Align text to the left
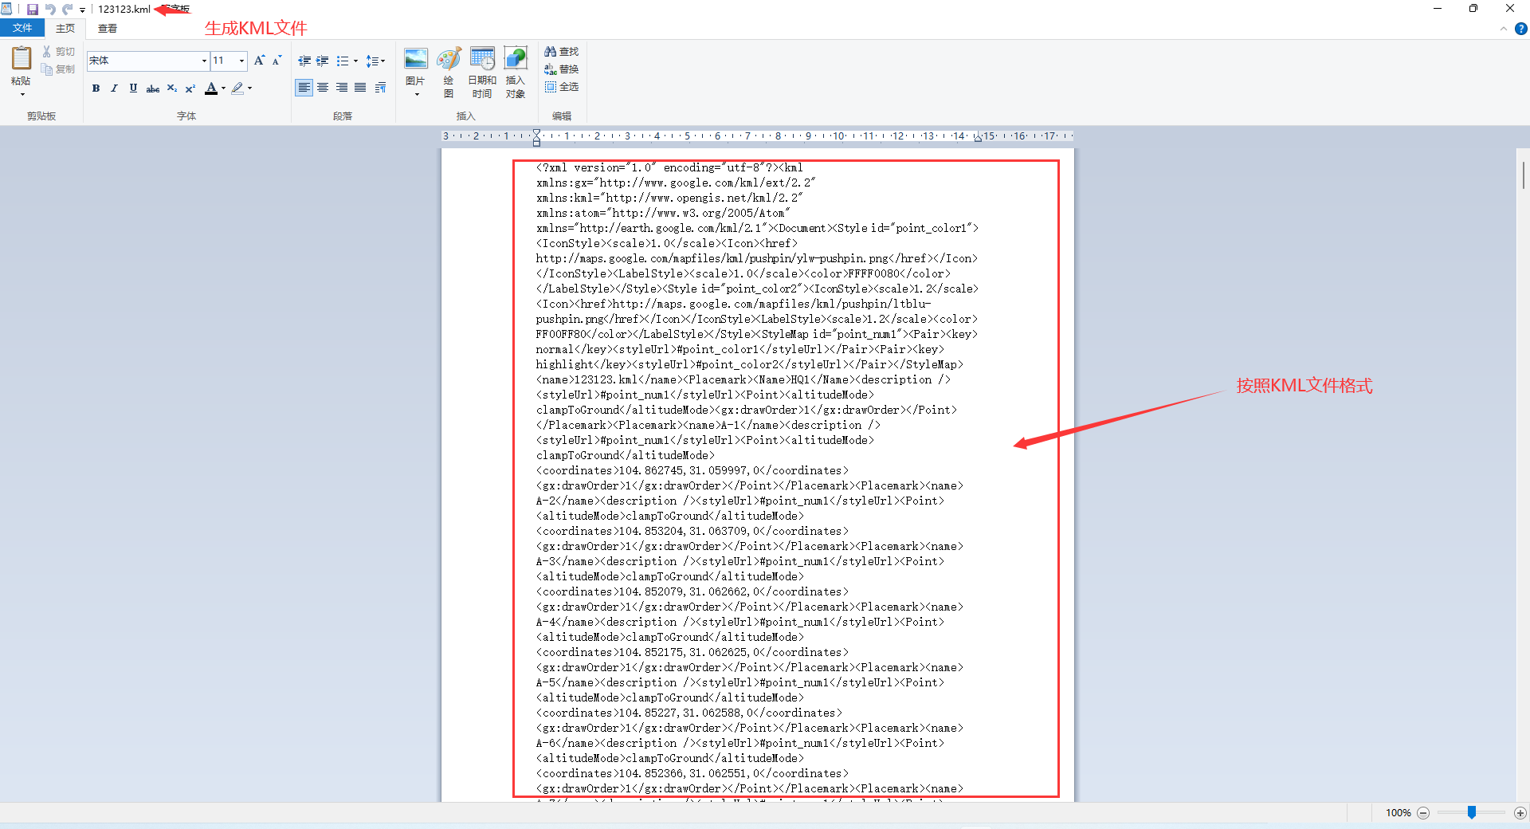The height and width of the screenshot is (829, 1530). [304, 88]
